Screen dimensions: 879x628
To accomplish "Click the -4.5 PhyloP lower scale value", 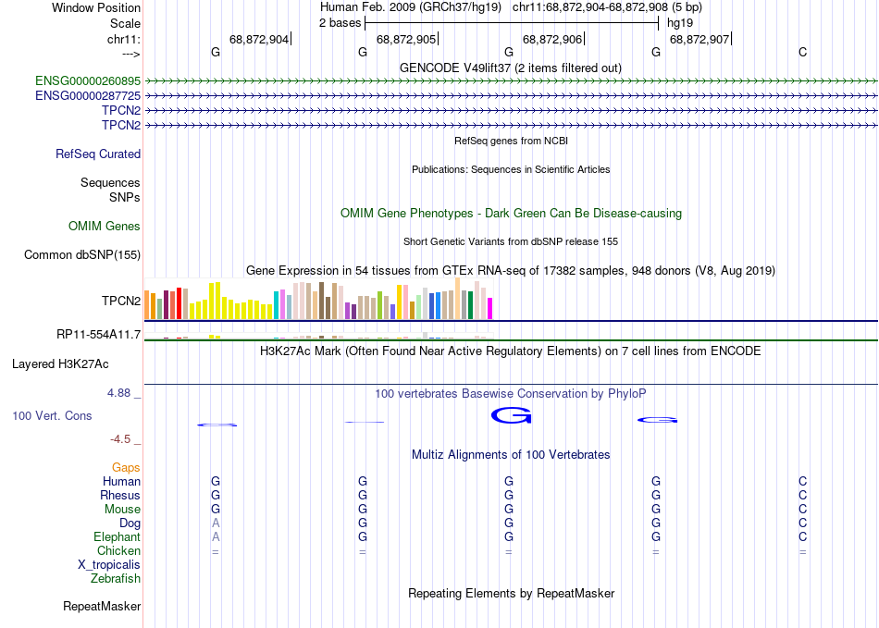I will pyautogui.click(x=120, y=439).
